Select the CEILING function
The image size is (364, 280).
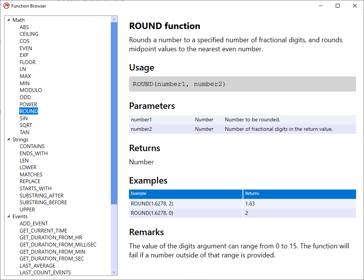coord(29,34)
